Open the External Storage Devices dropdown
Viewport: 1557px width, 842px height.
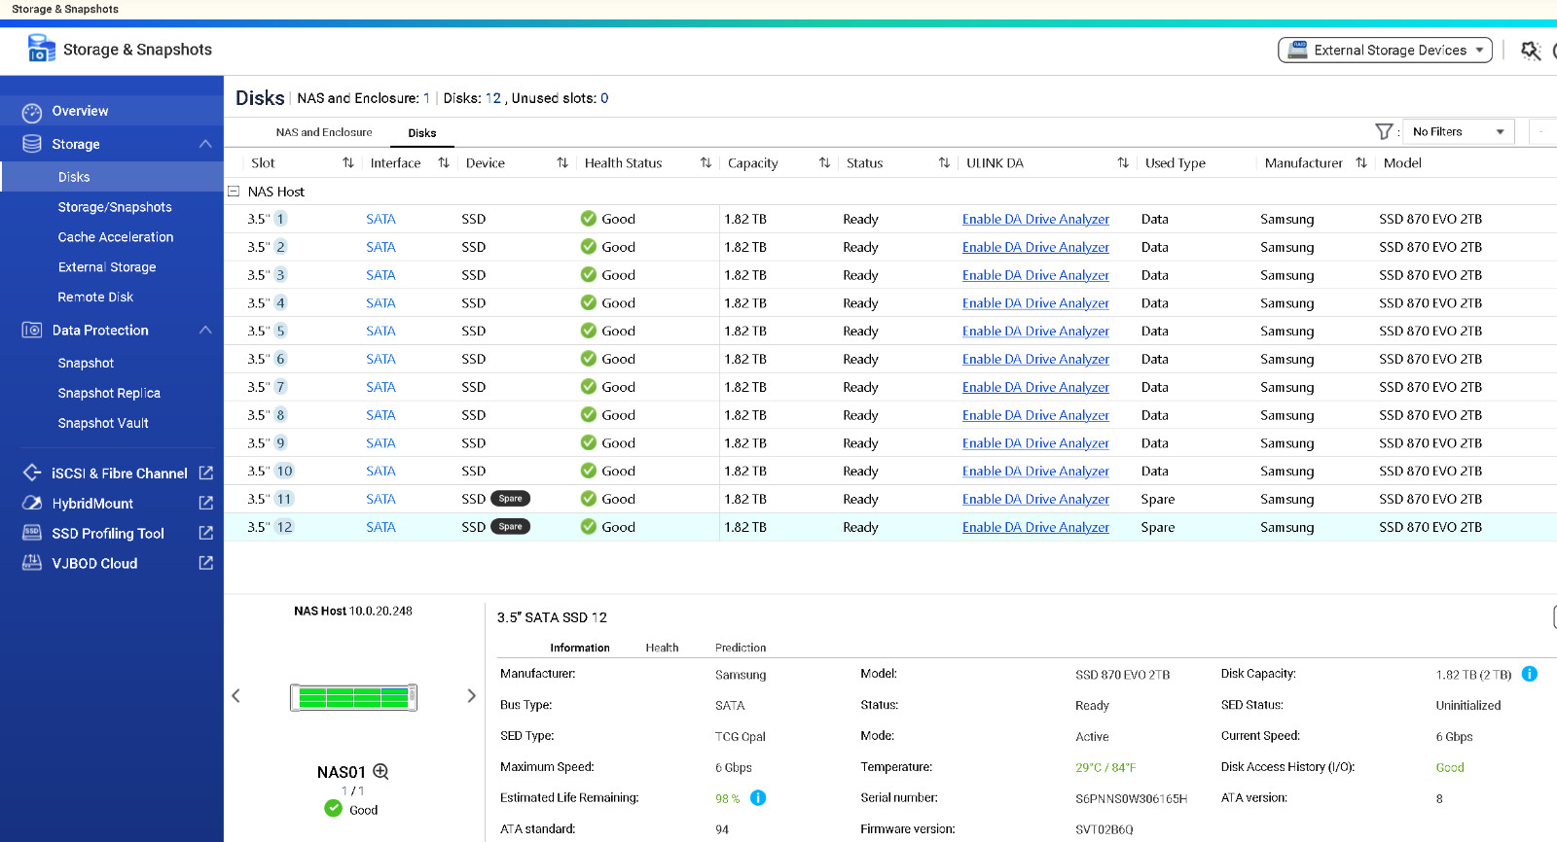tap(1385, 51)
